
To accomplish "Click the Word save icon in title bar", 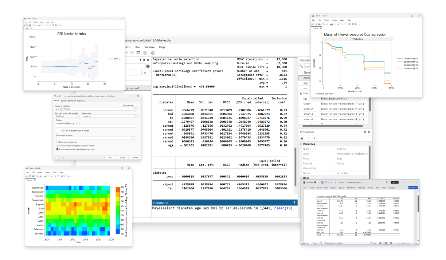I will pyautogui.click(x=322, y=182).
